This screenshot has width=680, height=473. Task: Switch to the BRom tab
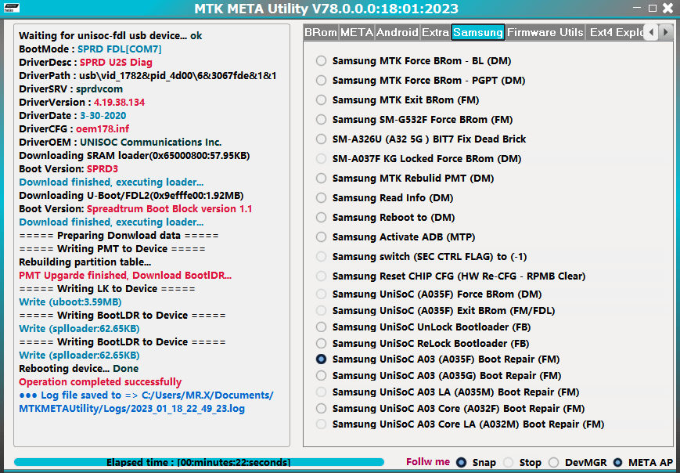tap(322, 33)
